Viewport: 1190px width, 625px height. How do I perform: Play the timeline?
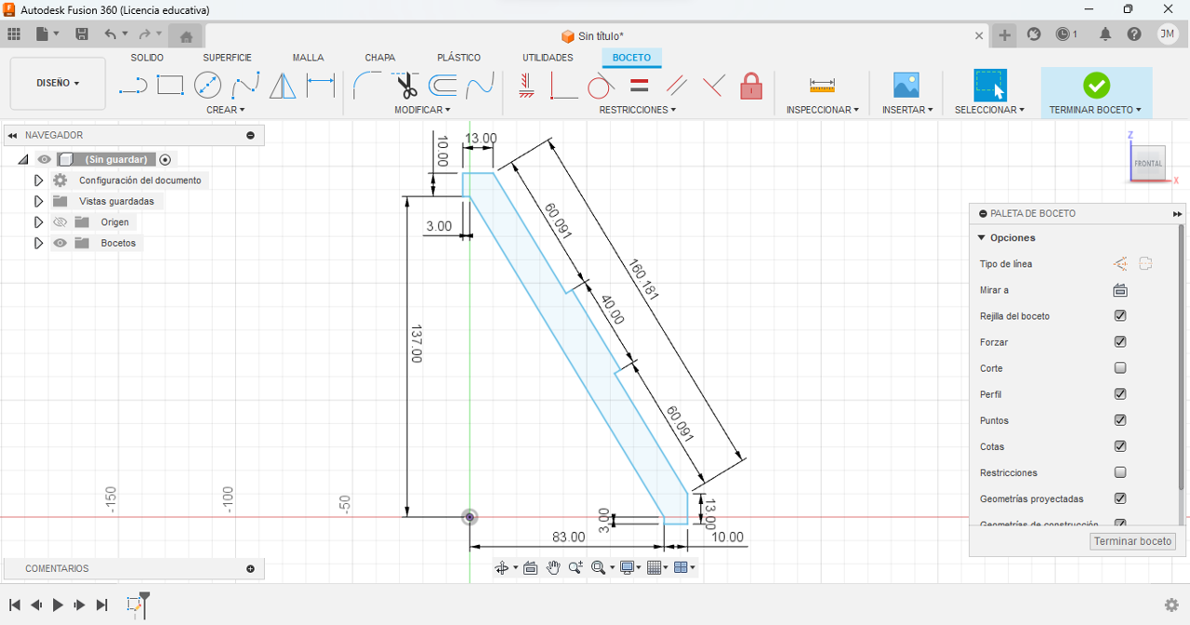pyautogui.click(x=58, y=605)
